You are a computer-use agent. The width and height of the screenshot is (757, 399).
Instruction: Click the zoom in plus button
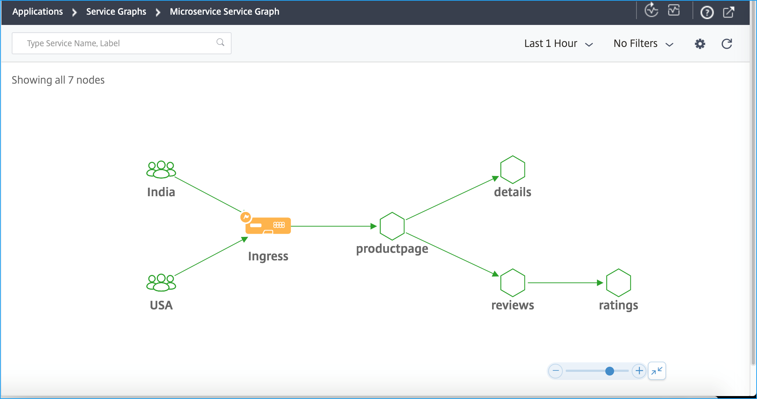tap(639, 371)
